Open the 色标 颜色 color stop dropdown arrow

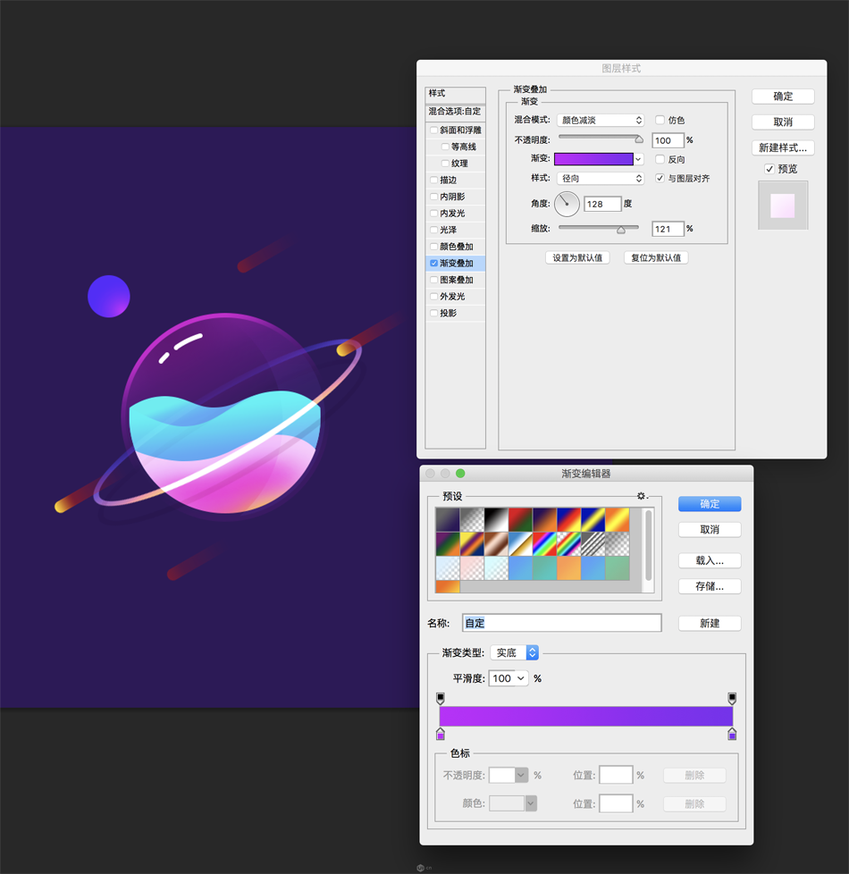531,803
